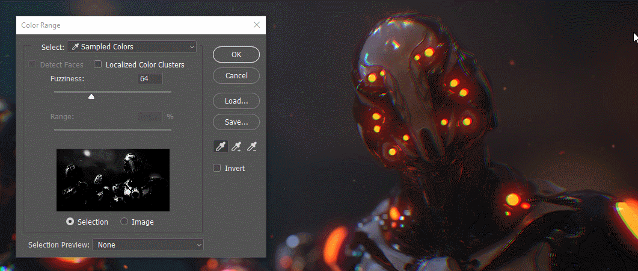Toggle the Invert checkbox
Image resolution: width=638 pixels, height=271 pixels.
point(217,168)
